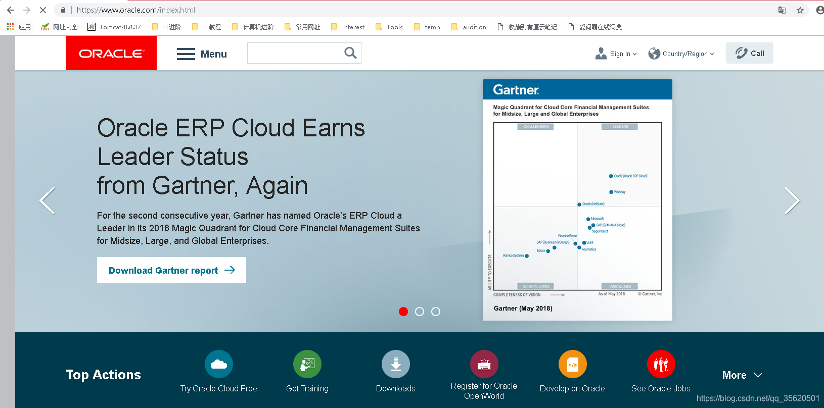
Task: Click the See Oracle Jobs label
Action: tap(661, 388)
